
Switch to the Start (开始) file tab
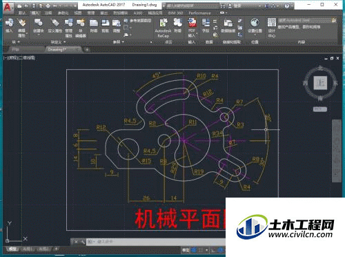click(26, 49)
